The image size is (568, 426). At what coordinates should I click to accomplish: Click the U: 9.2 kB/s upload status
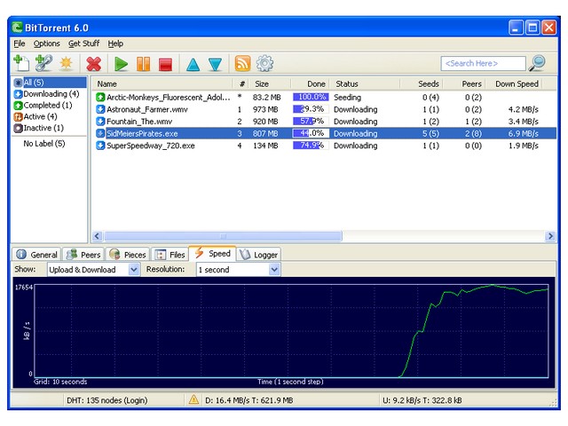[x=422, y=400]
